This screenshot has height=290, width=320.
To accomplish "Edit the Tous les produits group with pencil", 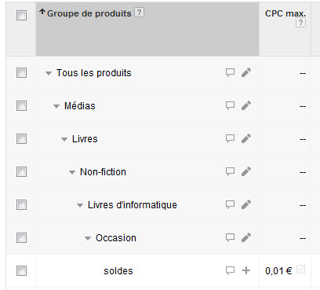I will [x=246, y=72].
